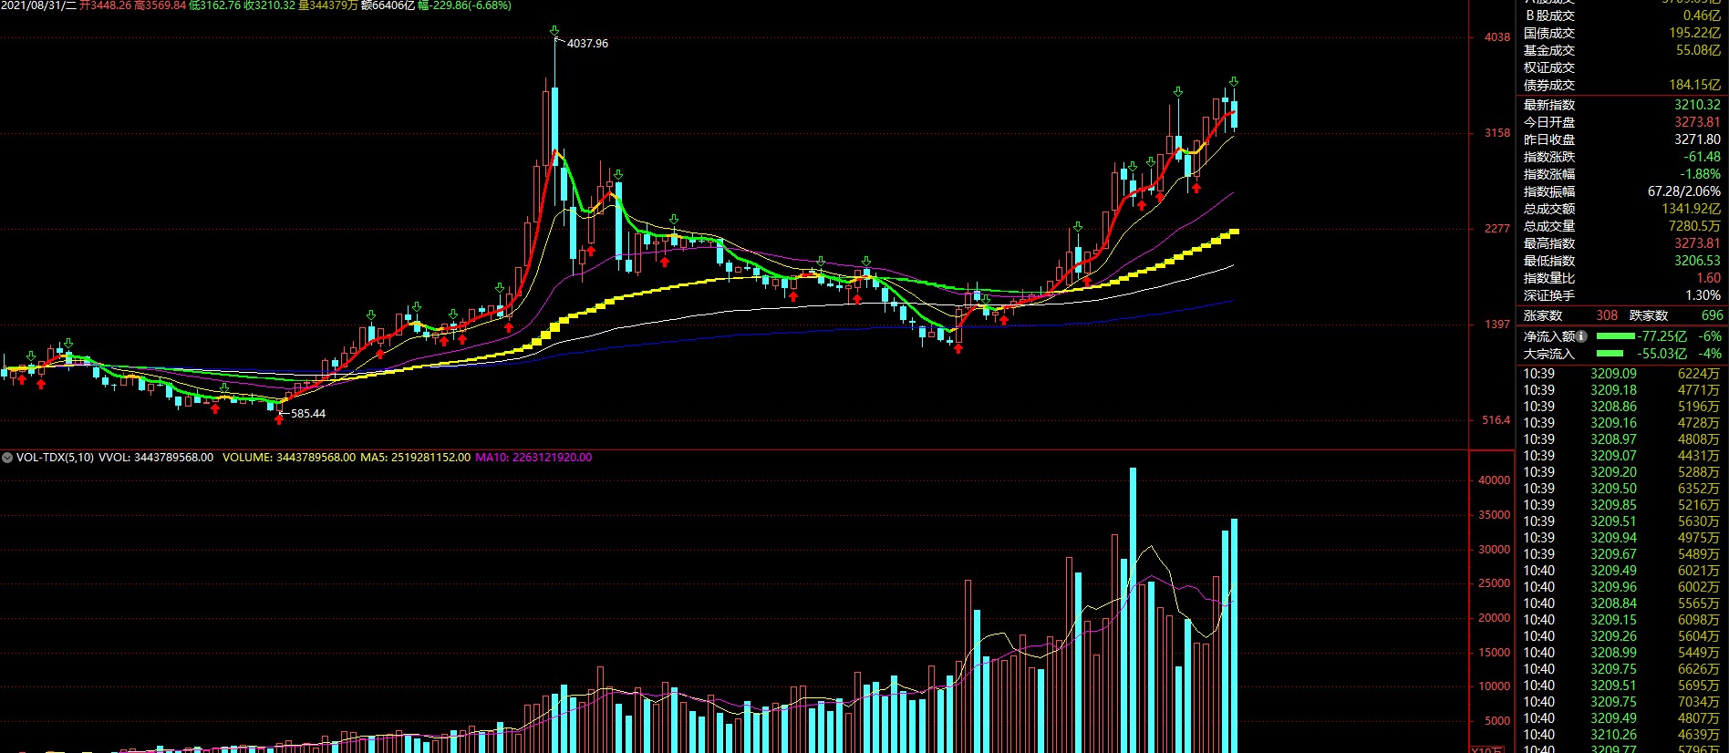Select the 总成交额 1341.92亿 row
1729x753 pixels.
click(x=1622, y=209)
